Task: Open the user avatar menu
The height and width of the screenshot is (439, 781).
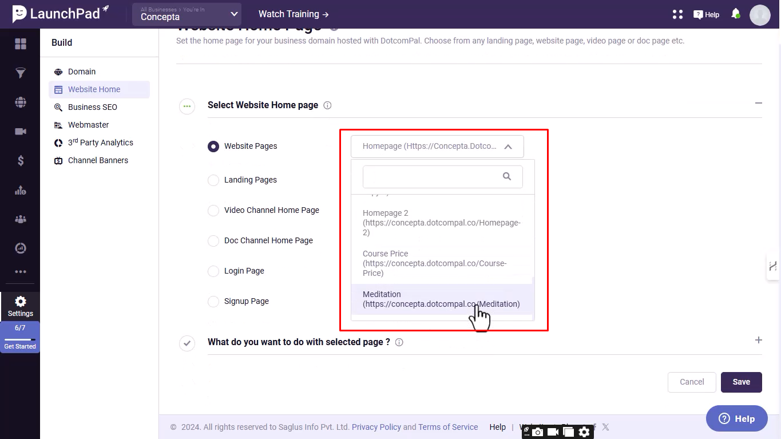Action: click(760, 15)
